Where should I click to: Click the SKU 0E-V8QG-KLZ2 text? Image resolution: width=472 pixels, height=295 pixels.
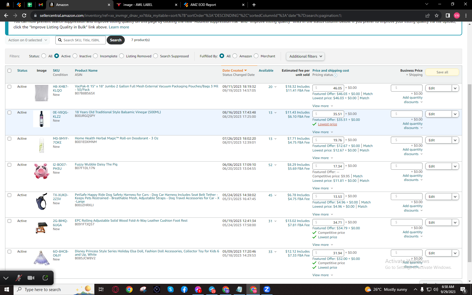click(x=61, y=114)
